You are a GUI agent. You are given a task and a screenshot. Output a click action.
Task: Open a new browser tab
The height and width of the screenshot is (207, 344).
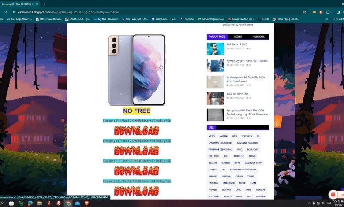coord(44,4)
